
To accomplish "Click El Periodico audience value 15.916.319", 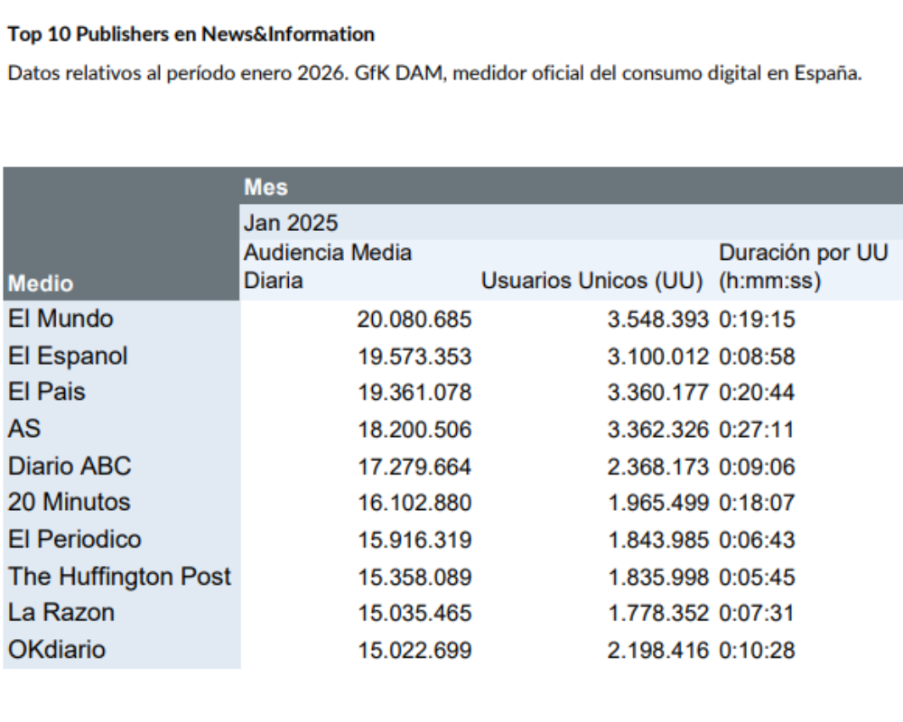I will 414,540.
